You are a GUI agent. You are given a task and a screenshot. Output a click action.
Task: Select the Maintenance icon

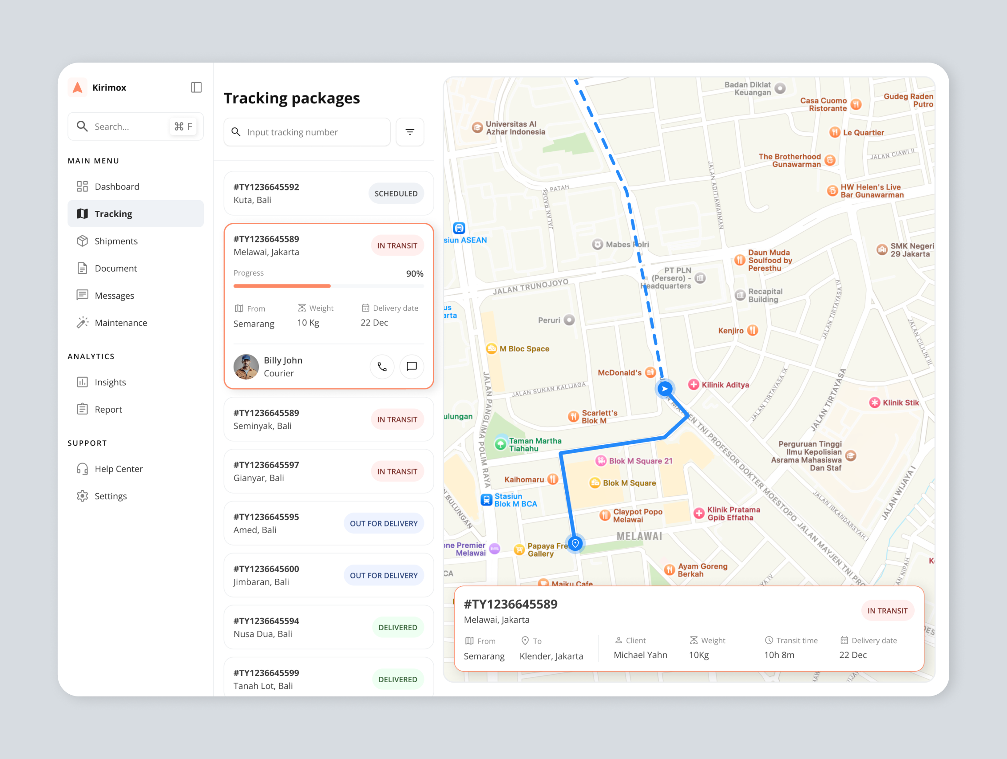click(x=83, y=322)
